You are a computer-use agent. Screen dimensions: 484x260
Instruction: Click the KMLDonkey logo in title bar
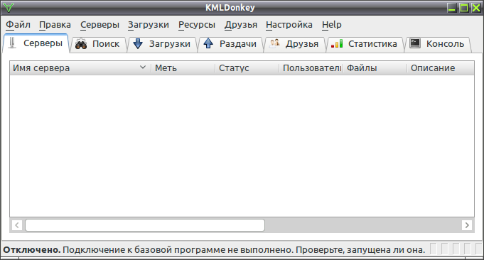coord(8,7)
